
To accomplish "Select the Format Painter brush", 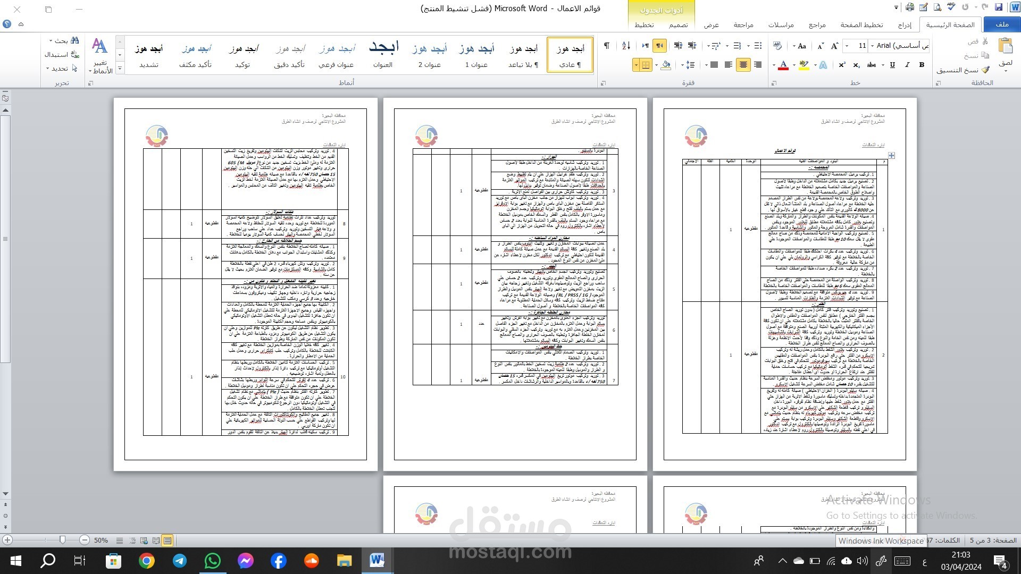I will [x=985, y=70].
